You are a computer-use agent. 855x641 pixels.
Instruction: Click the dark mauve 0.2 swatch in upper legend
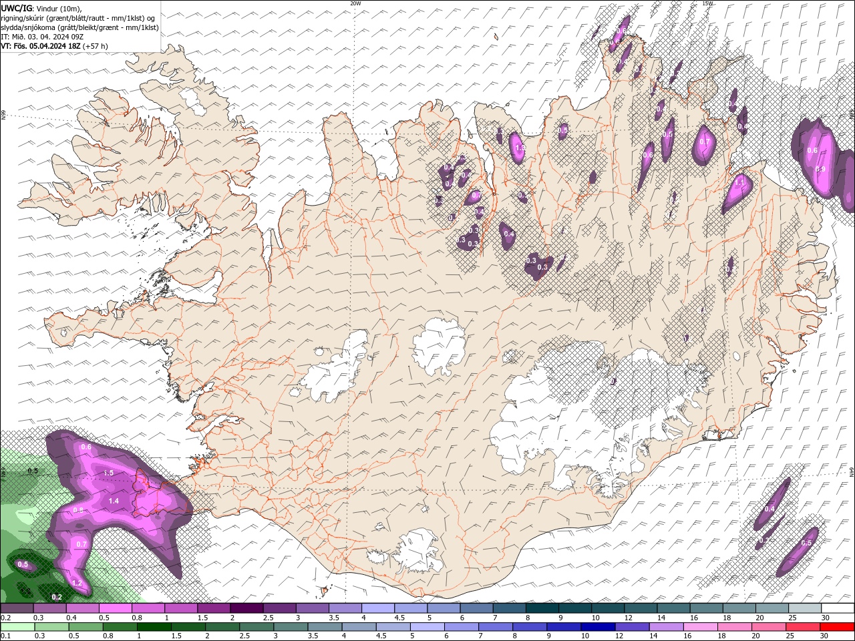tap(17, 608)
